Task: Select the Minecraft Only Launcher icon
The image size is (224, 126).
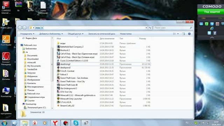Action: 58,99
